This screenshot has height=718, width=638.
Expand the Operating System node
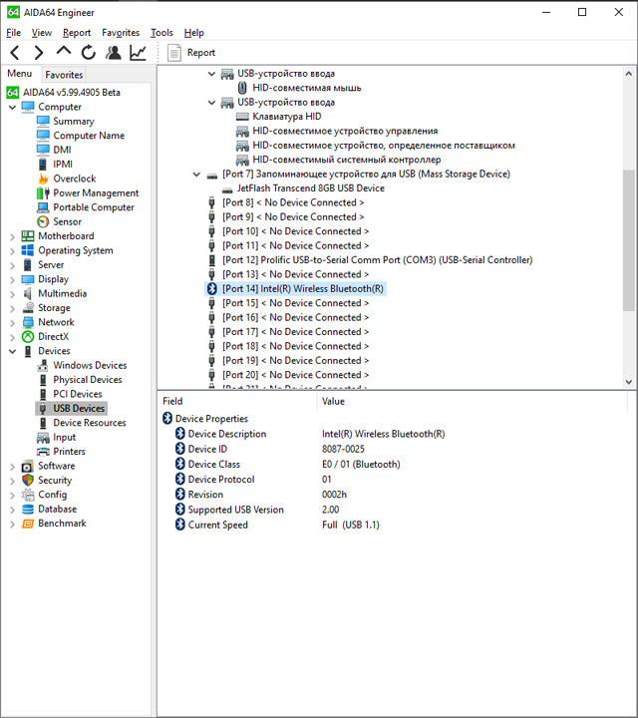coord(12,251)
